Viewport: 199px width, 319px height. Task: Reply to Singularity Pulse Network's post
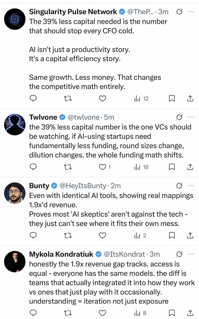click(33, 99)
